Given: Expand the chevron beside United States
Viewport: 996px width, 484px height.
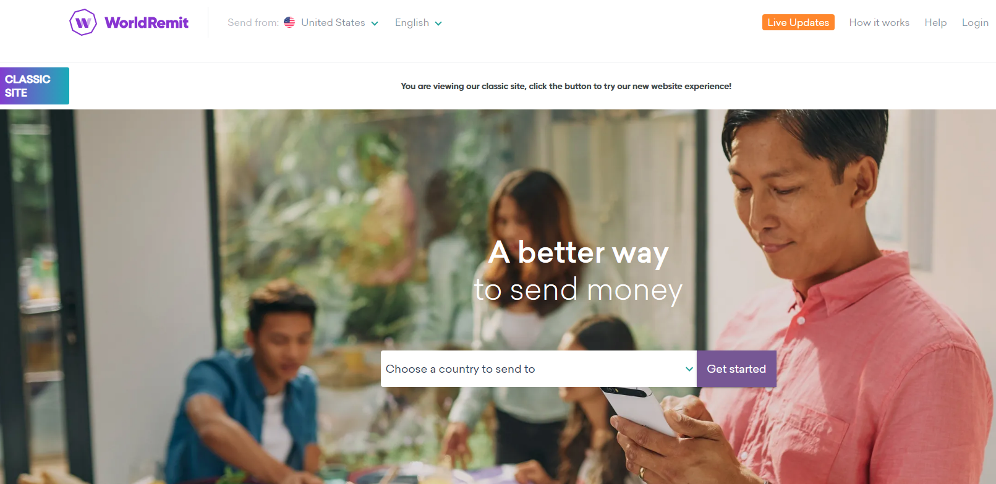Looking at the screenshot, I should coord(375,23).
